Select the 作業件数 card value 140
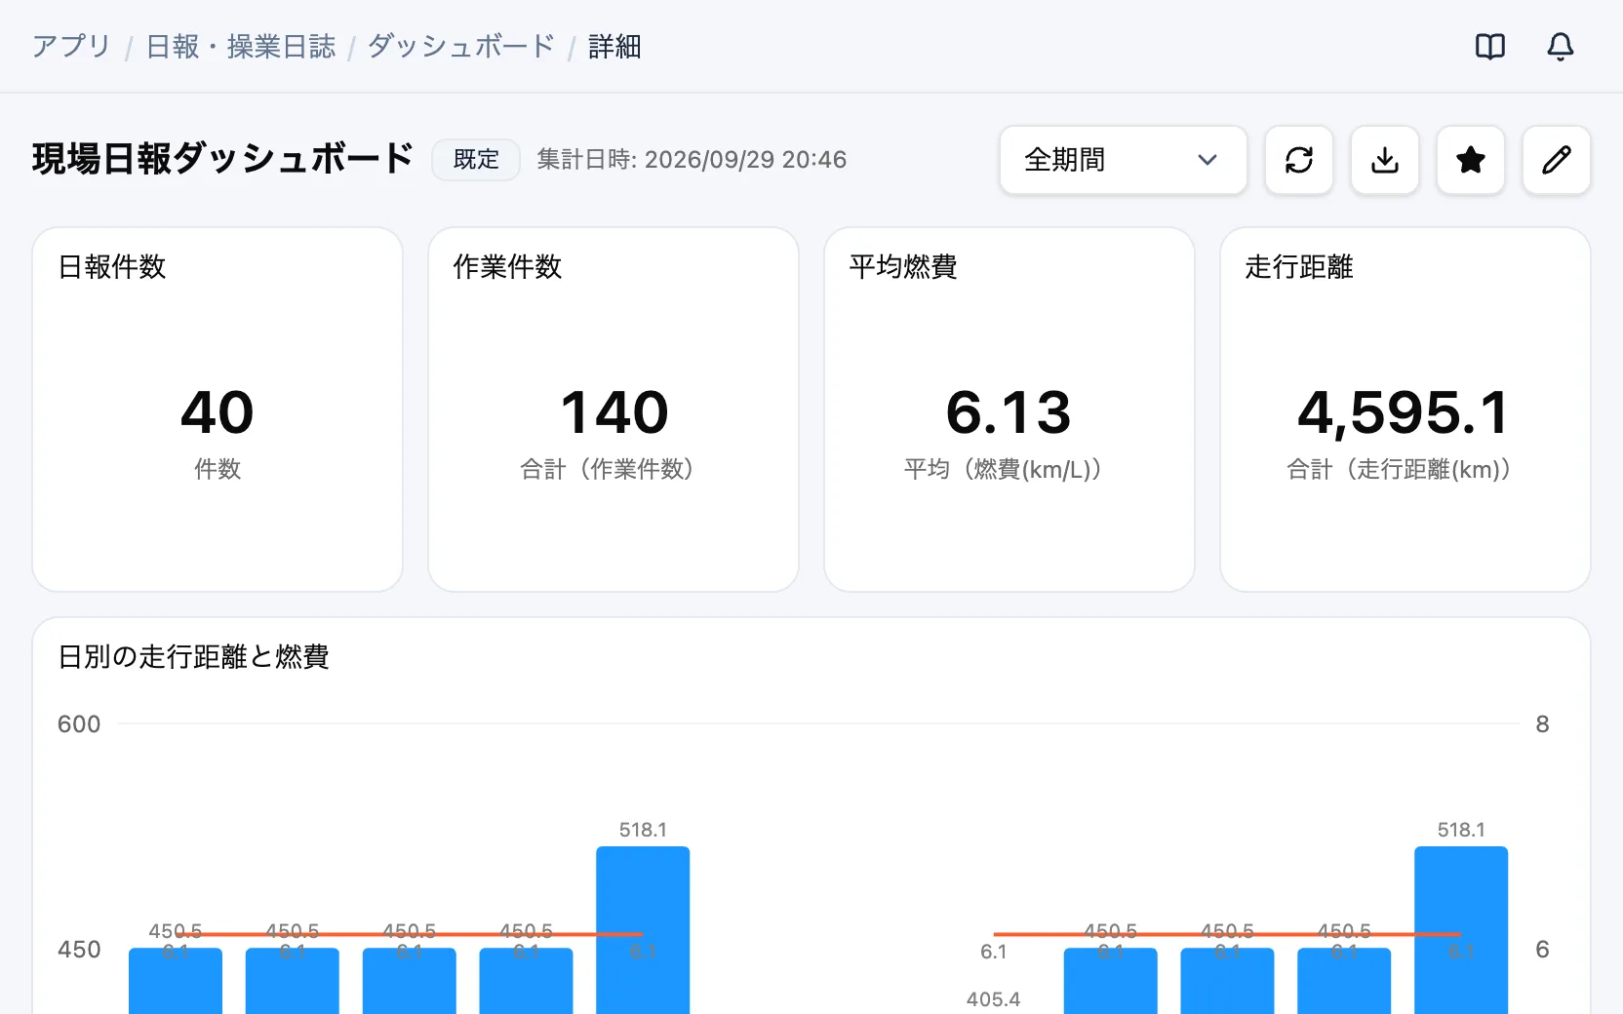1623x1014 pixels. [x=614, y=412]
